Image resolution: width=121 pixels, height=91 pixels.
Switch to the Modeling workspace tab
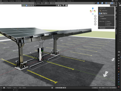(x=6, y=1)
